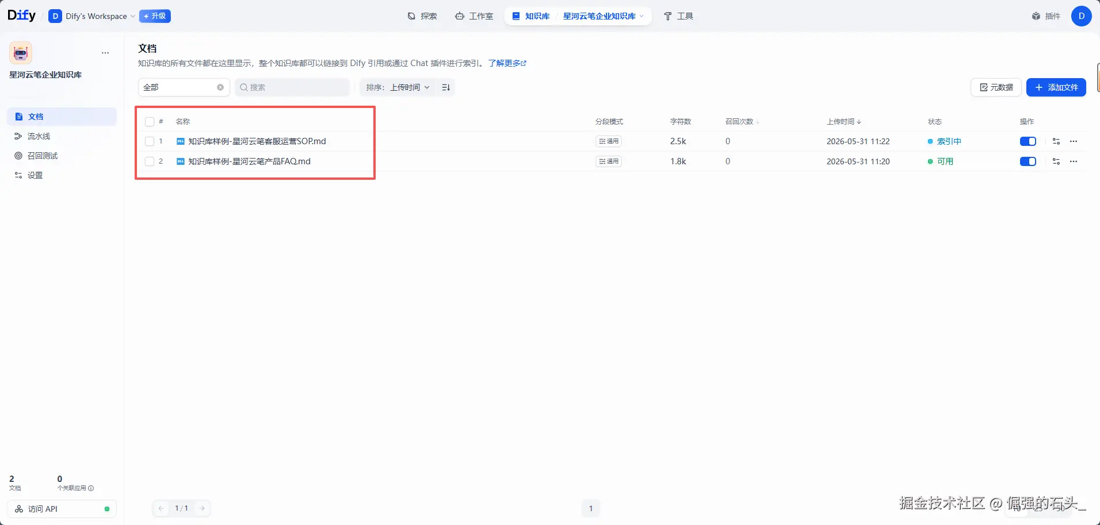Focus the 搜索 document search field
The image size is (1100, 525).
292,87
